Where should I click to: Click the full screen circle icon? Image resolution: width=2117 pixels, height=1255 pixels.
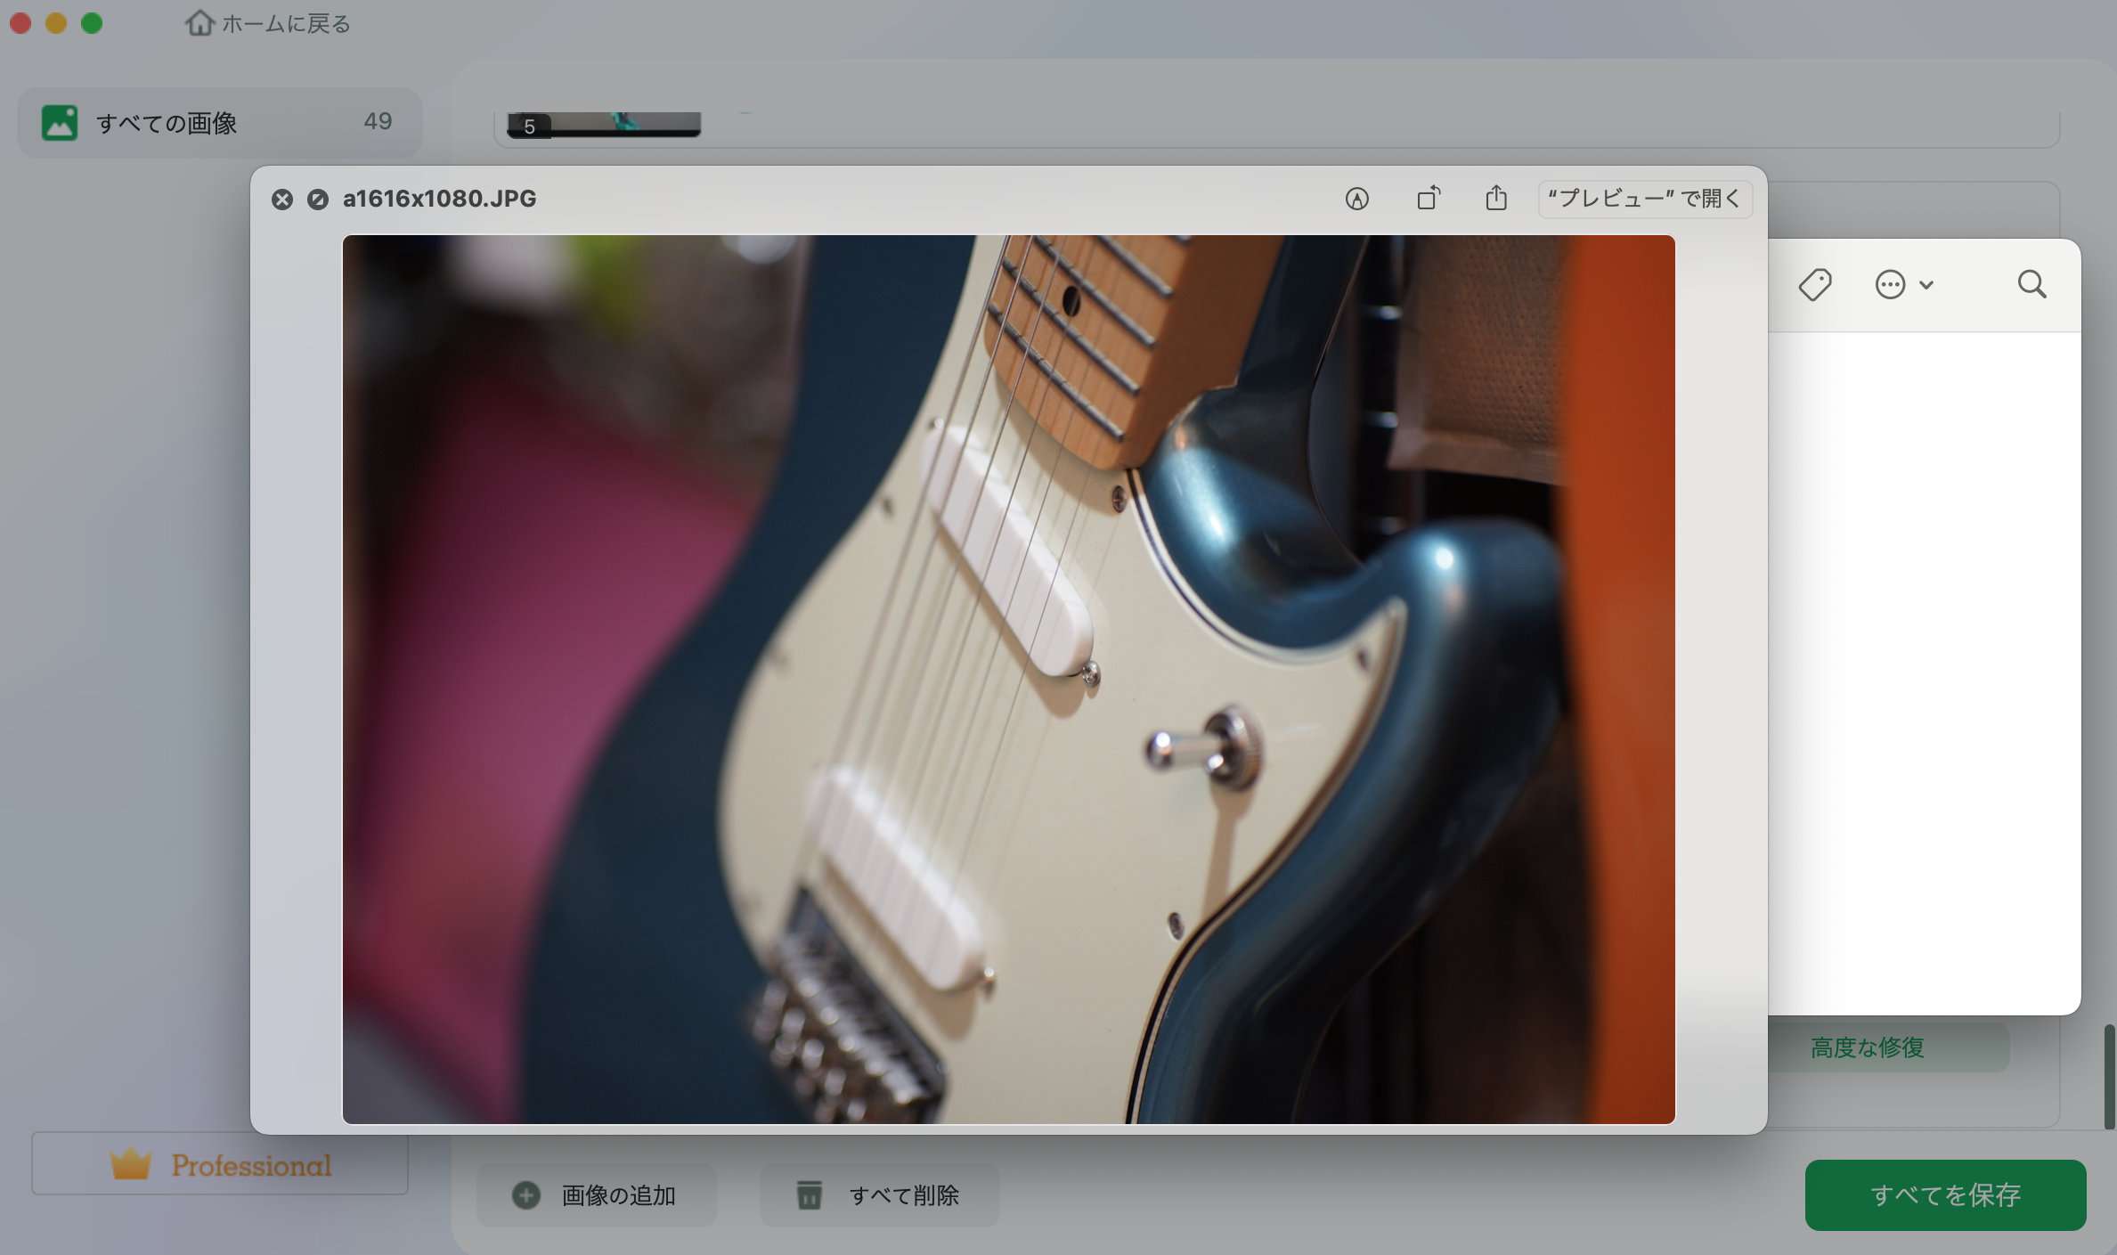[318, 199]
